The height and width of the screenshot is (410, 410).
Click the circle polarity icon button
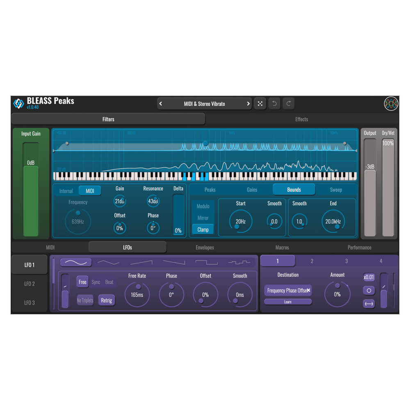(369, 291)
